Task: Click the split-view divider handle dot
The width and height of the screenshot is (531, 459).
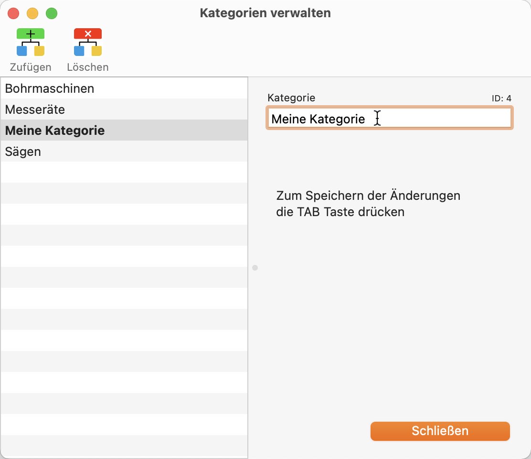Action: [255, 268]
